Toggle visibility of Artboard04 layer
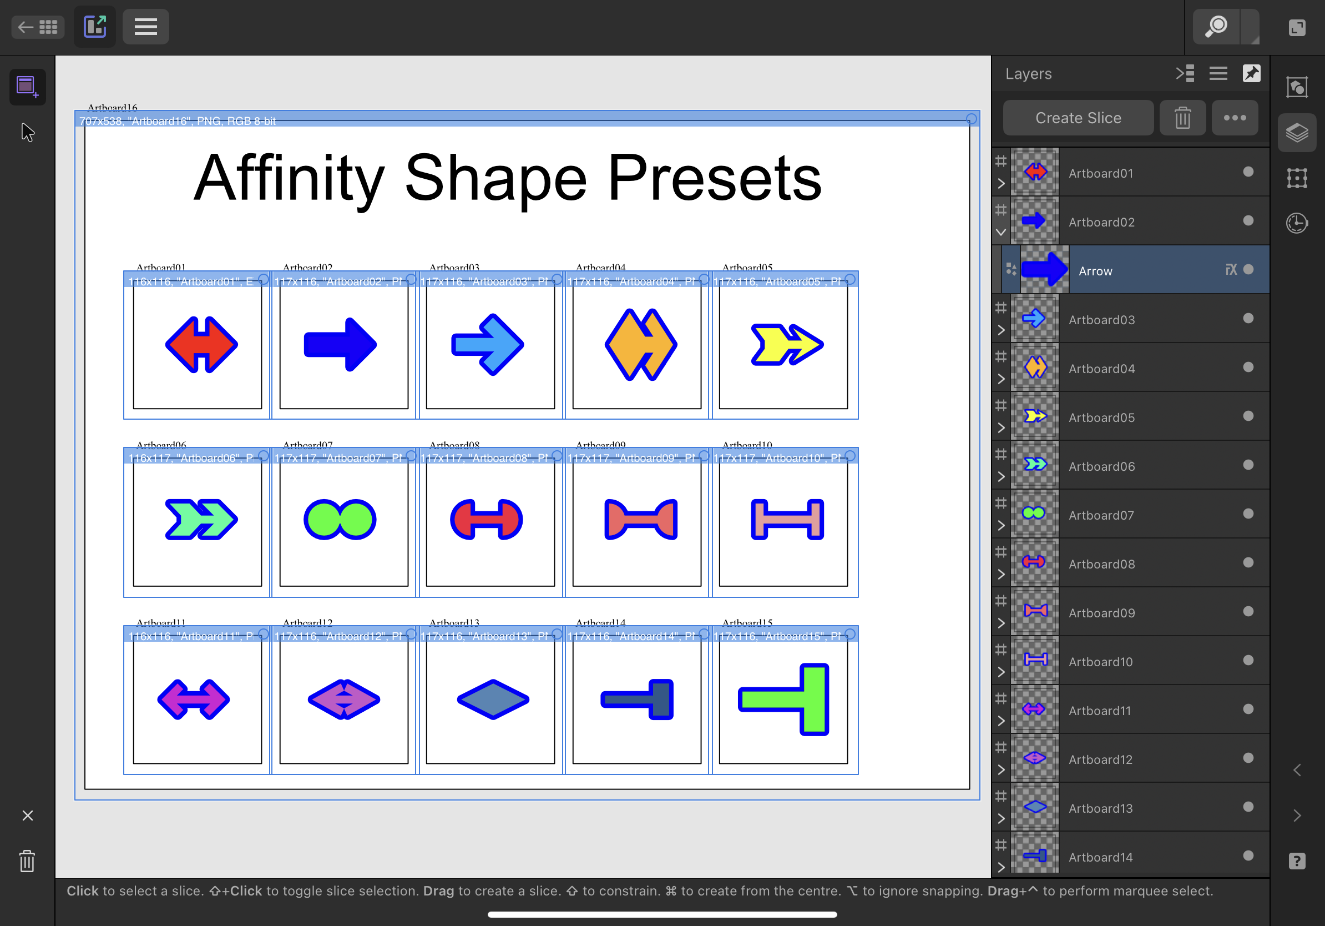The image size is (1325, 926). click(1248, 367)
